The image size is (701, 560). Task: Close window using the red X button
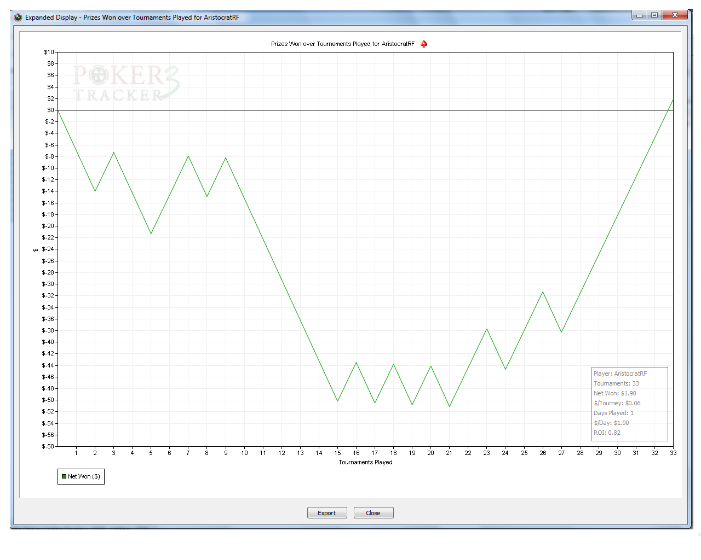point(675,15)
